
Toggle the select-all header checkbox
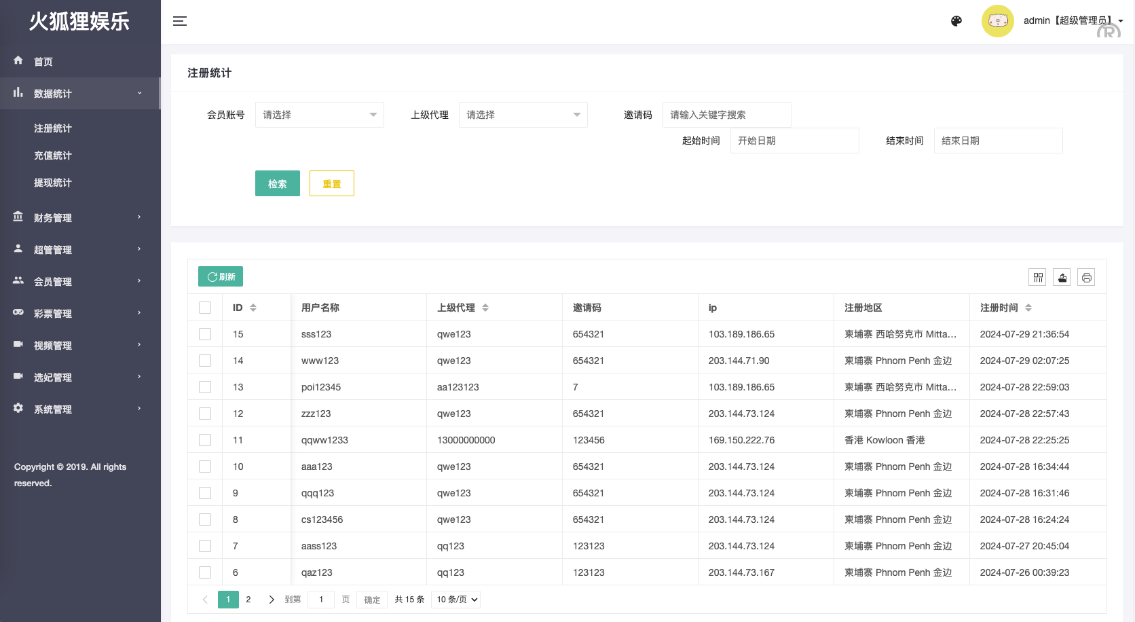tap(205, 308)
